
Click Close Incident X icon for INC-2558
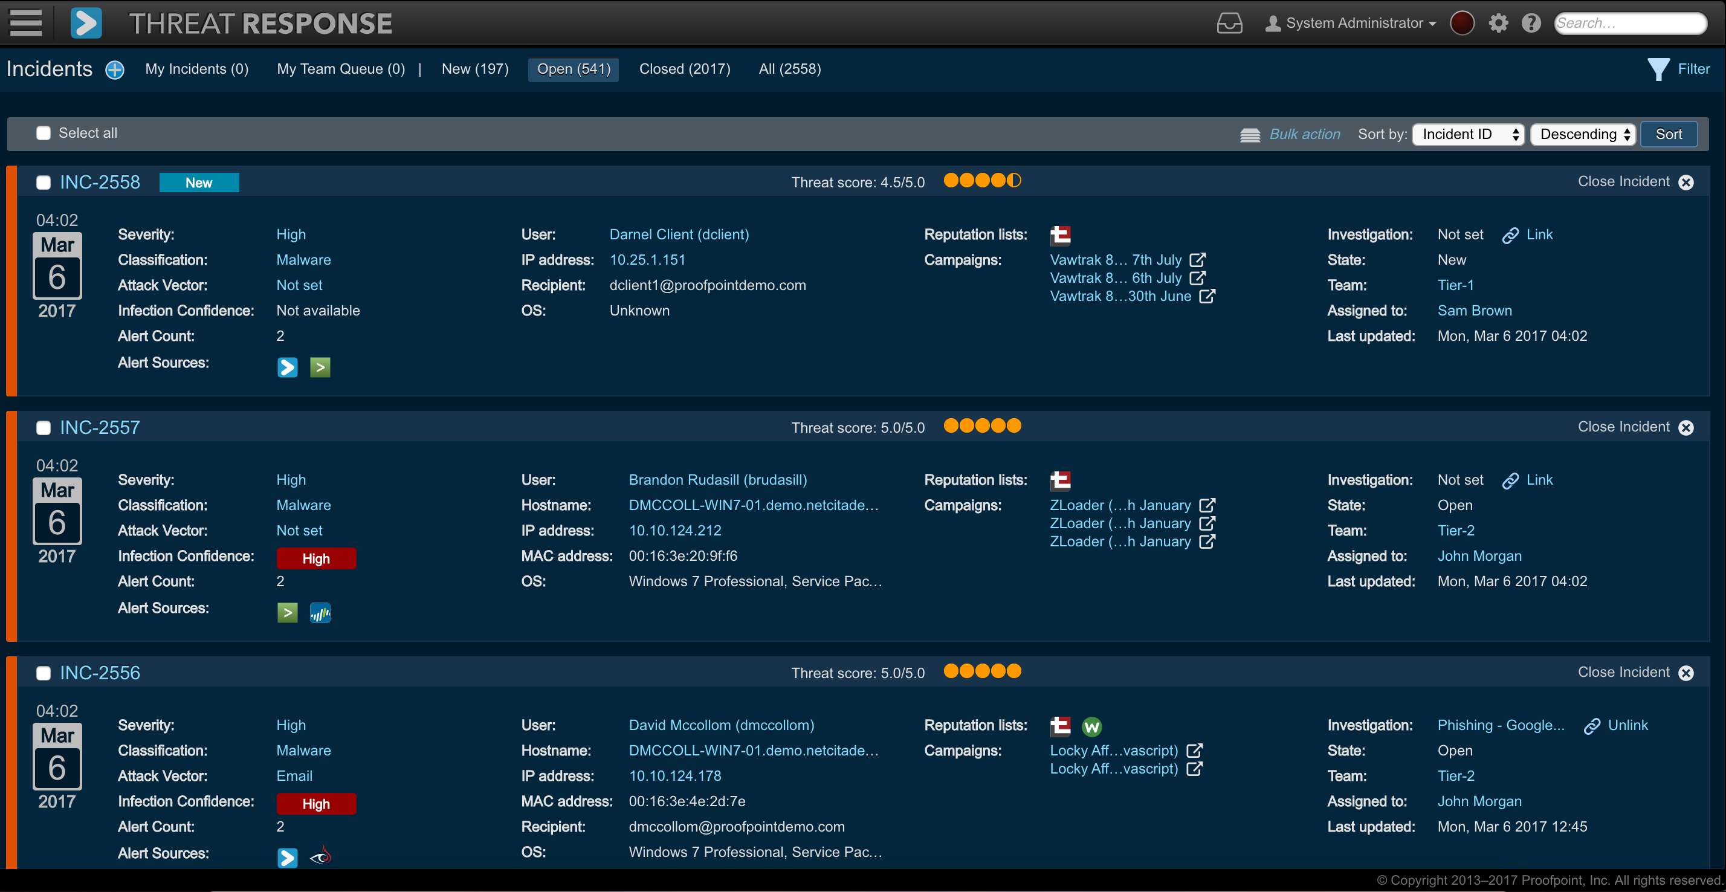tap(1686, 183)
